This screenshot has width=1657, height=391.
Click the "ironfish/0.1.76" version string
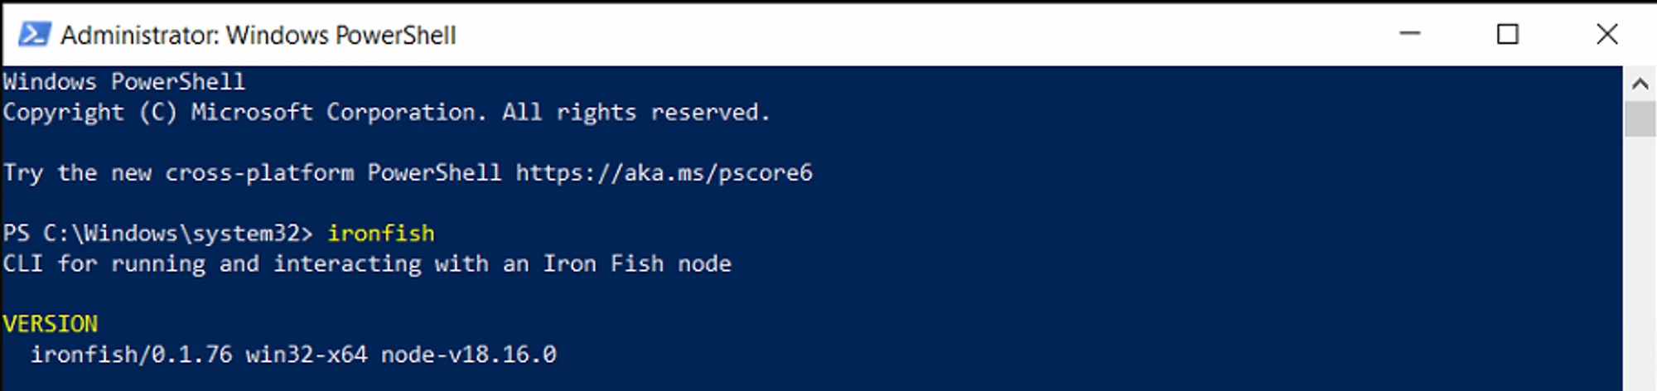pyautogui.click(x=131, y=355)
